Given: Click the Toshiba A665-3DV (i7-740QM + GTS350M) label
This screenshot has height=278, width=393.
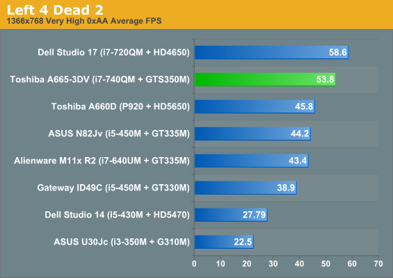Looking at the screenshot, I should pyautogui.click(x=99, y=79).
